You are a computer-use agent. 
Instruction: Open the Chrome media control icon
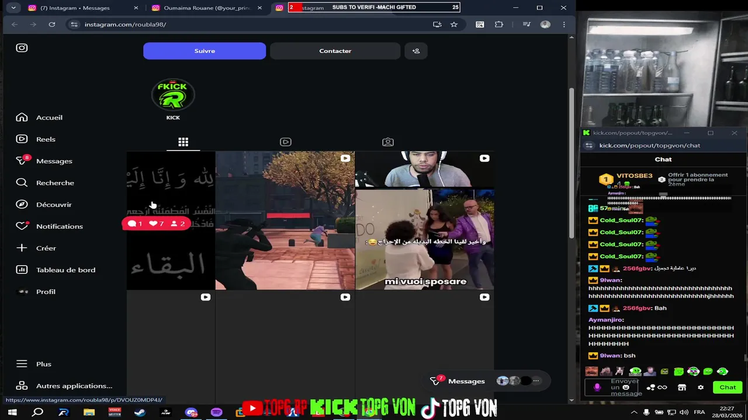527,24
